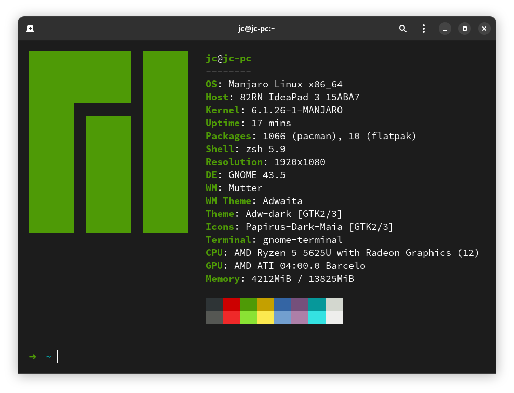Click the bright cyan palette block
The width and height of the screenshot is (514, 393).
click(x=317, y=317)
